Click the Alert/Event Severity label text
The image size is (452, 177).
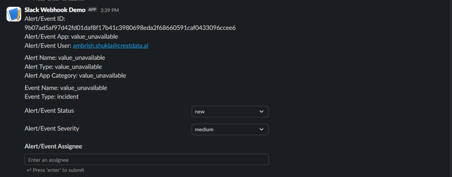tap(52, 129)
